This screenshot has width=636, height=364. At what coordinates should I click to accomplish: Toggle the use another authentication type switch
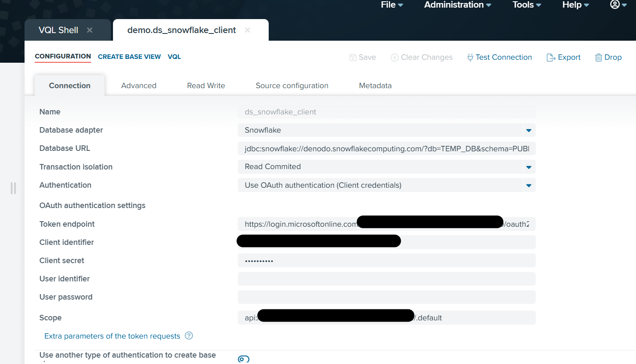pos(244,359)
